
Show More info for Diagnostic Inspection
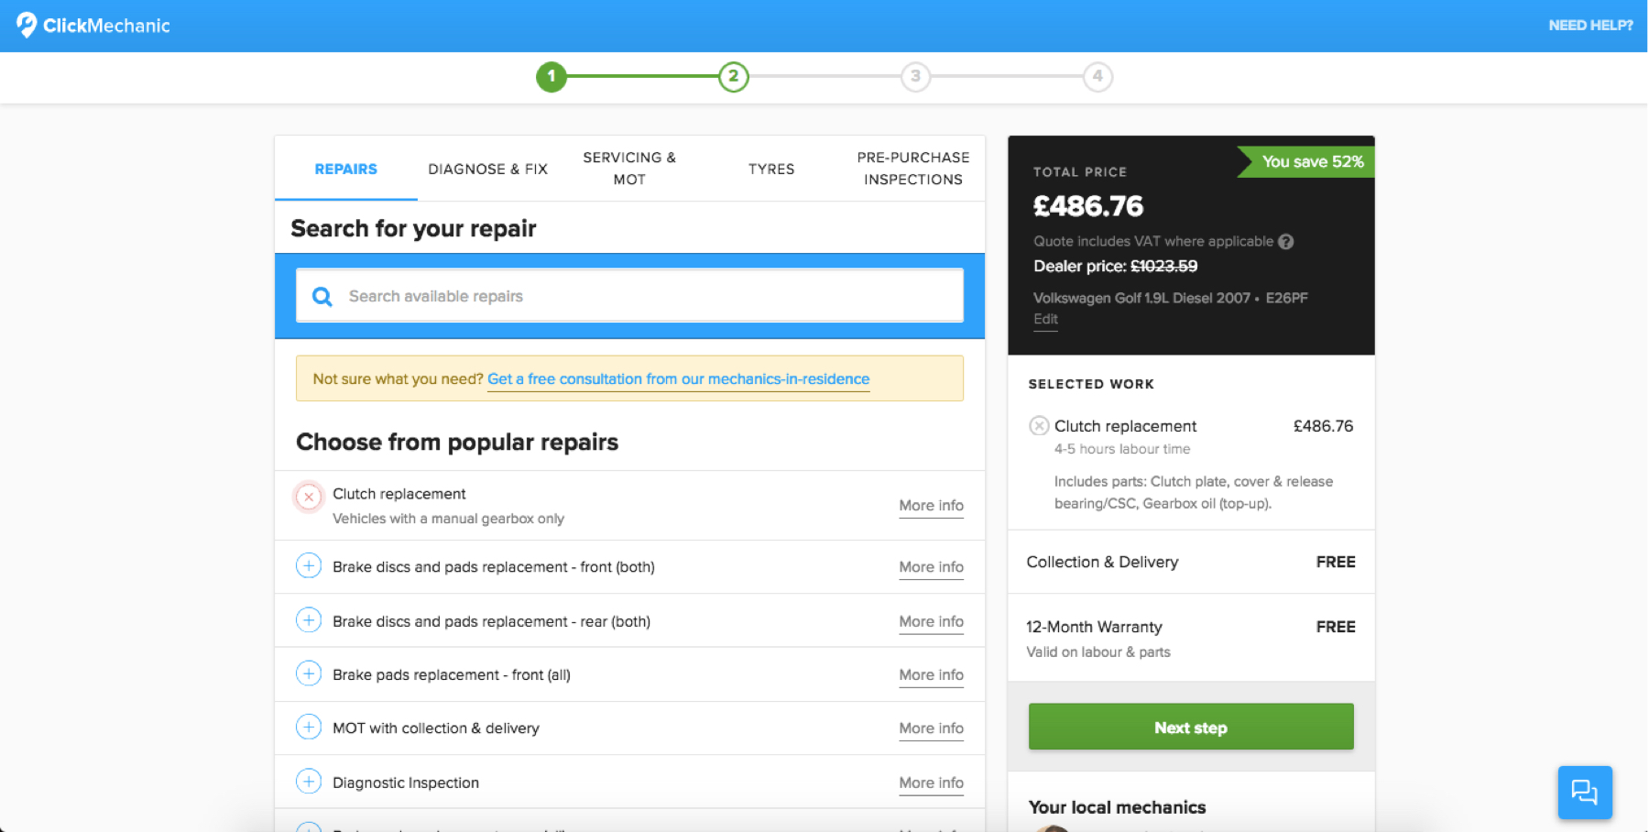pyautogui.click(x=931, y=783)
